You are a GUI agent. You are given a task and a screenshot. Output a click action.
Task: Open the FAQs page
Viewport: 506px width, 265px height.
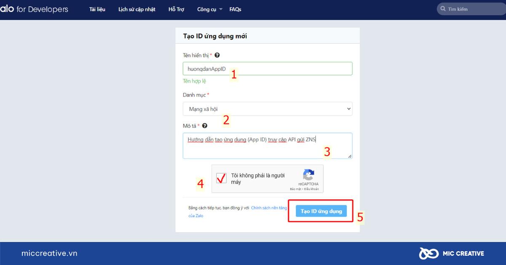pos(235,9)
